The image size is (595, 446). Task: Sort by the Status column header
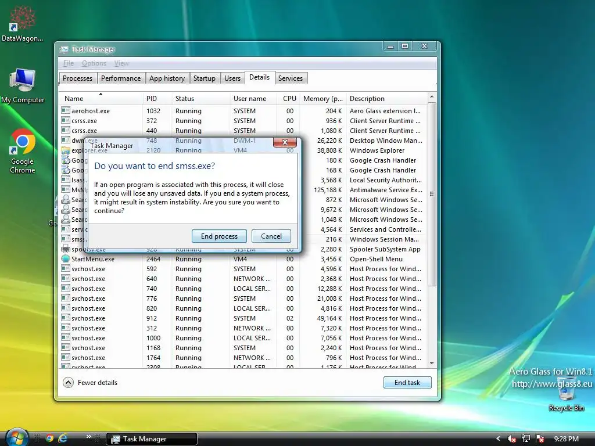click(x=201, y=99)
